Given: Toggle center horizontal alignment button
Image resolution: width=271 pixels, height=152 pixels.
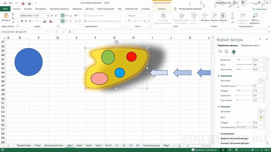Looking at the screenshot, I should 66,21.
